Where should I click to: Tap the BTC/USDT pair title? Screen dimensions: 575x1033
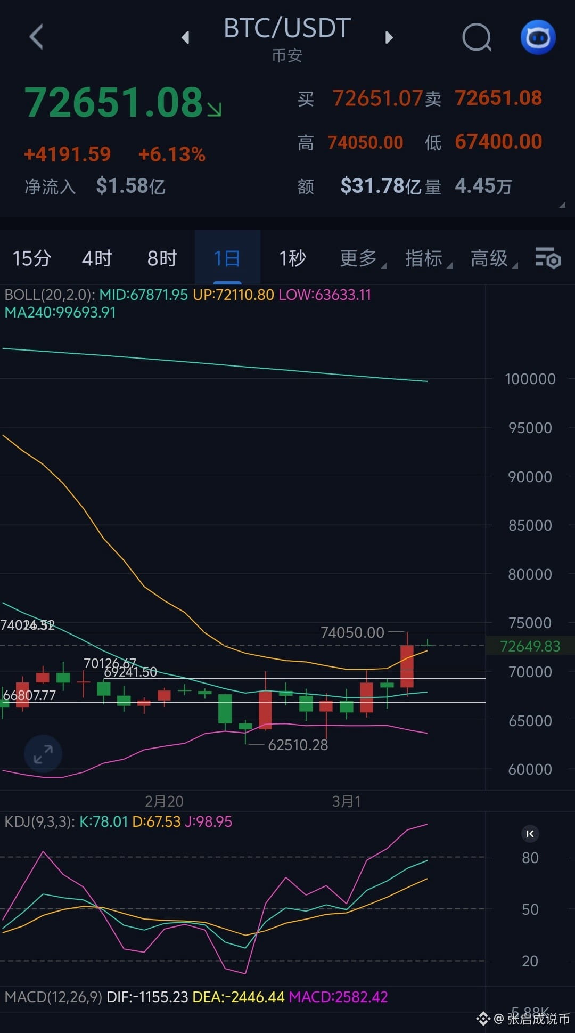tap(287, 28)
